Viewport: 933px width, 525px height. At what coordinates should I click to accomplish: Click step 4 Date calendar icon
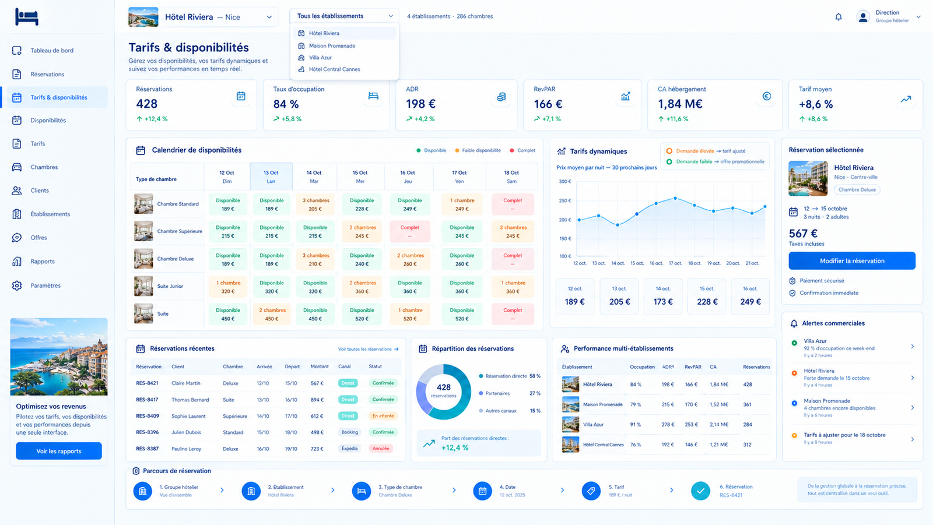click(x=483, y=491)
